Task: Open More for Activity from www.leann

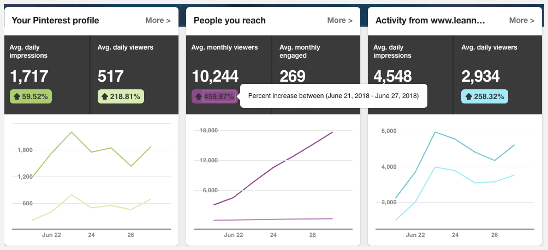Action: (522, 20)
